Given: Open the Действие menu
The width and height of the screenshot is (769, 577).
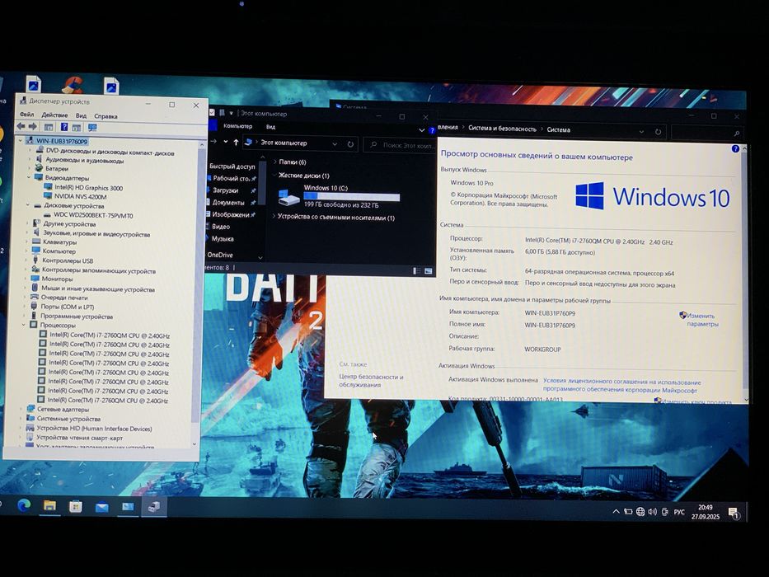Looking at the screenshot, I should (x=54, y=115).
